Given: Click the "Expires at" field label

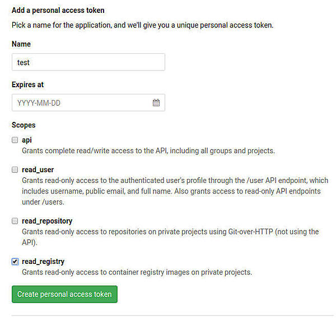Looking at the screenshot, I should point(27,84).
